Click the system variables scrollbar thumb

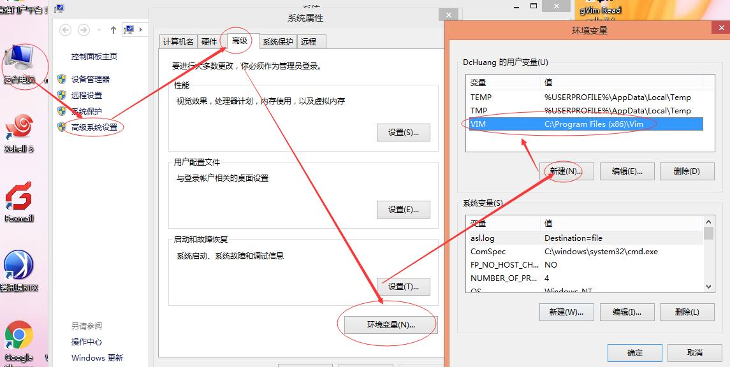coord(709,233)
